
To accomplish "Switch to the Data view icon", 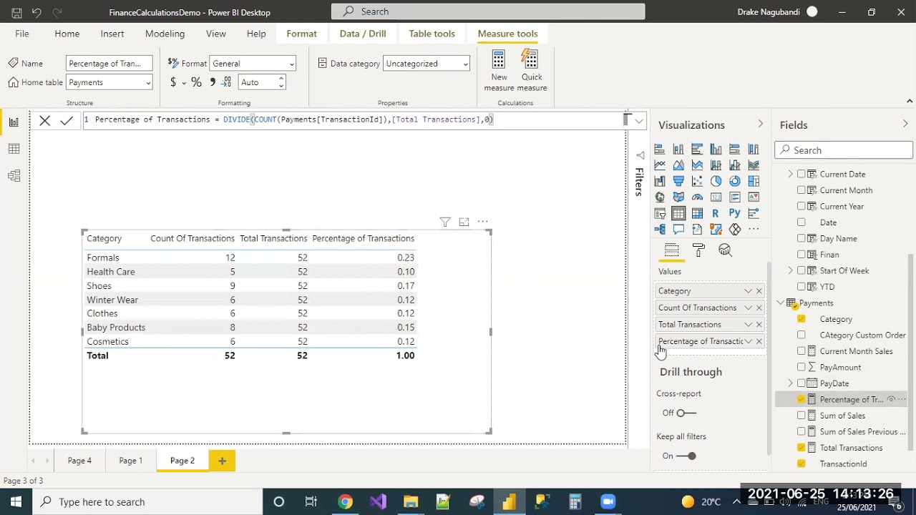I will coord(14,149).
